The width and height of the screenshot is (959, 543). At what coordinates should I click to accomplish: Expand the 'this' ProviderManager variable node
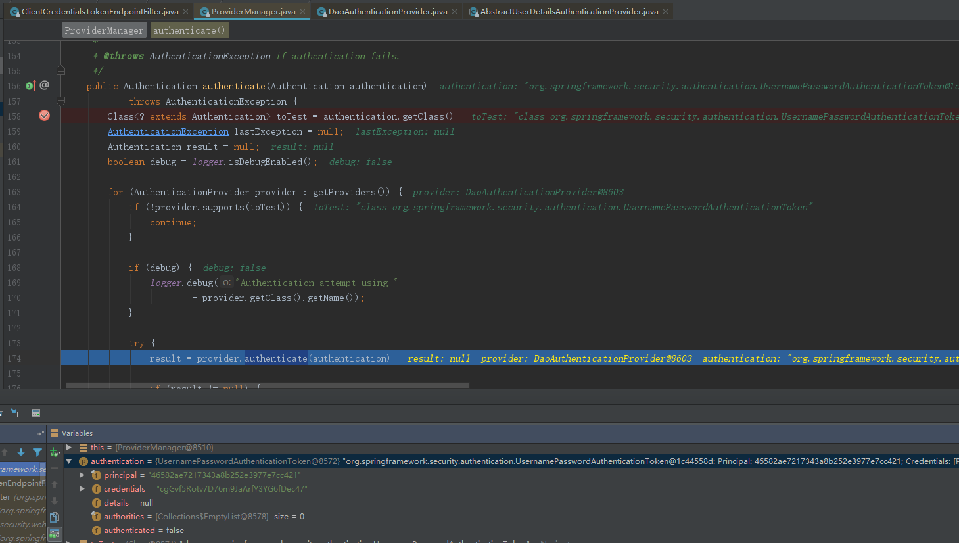click(x=69, y=447)
